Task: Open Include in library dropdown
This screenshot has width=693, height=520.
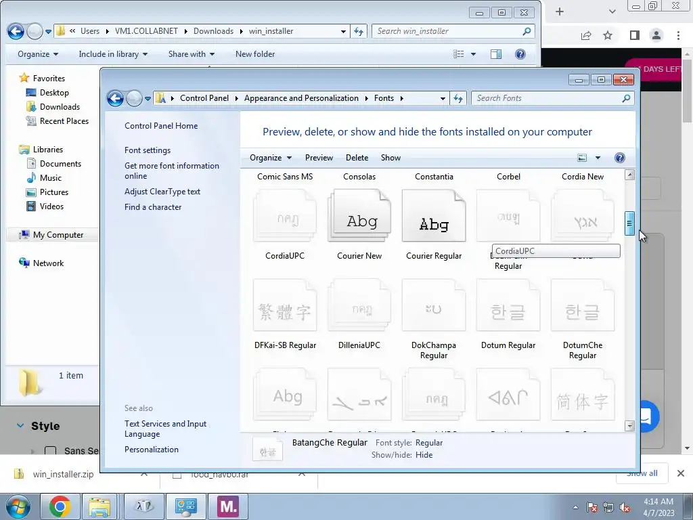Action: (x=113, y=54)
